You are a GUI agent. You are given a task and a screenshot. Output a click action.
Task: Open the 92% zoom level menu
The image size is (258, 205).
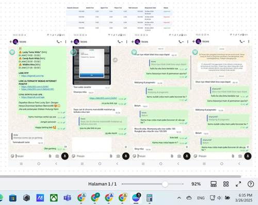196,184
